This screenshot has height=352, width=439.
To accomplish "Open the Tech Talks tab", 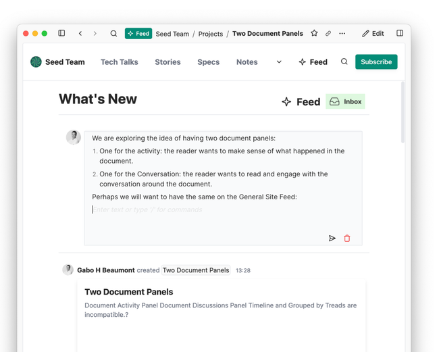I will [x=119, y=62].
